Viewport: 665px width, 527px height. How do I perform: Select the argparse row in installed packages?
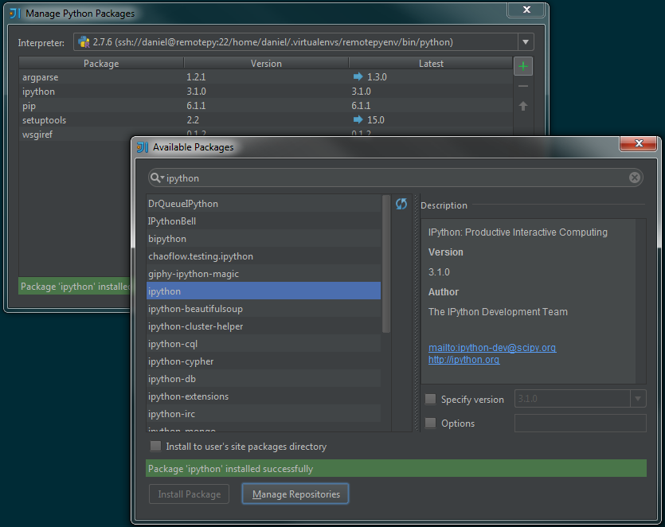pos(266,76)
